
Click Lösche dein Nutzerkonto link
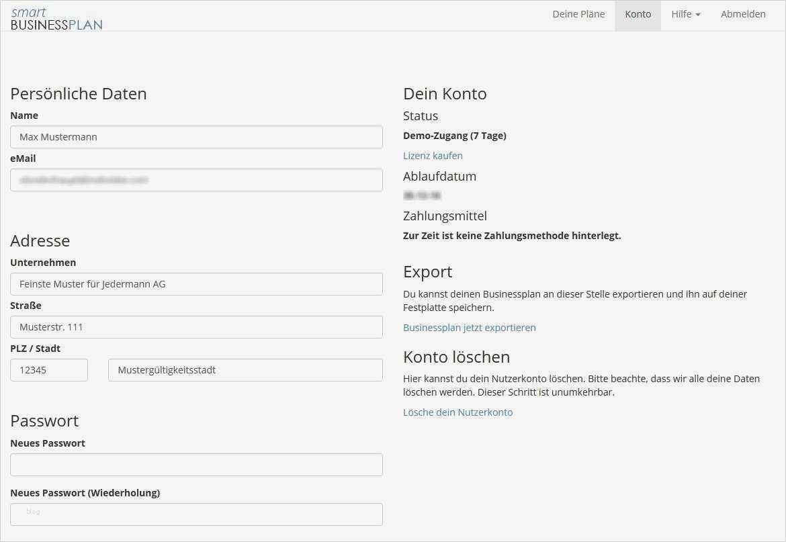coord(457,412)
